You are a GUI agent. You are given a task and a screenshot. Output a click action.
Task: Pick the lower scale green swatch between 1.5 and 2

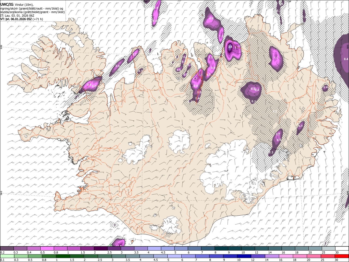77,256
